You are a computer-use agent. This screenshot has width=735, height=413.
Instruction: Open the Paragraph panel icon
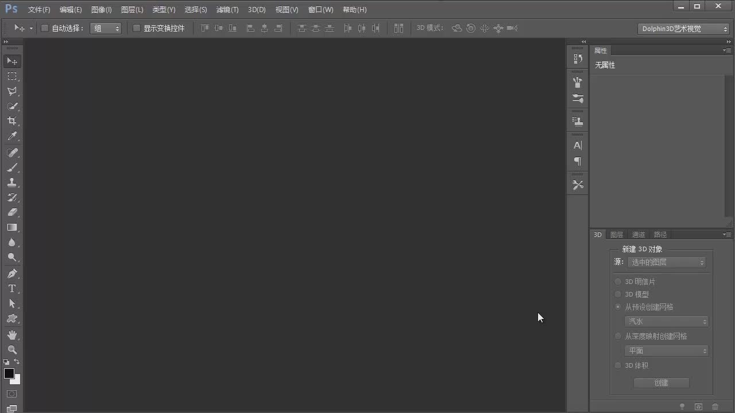pos(578,161)
